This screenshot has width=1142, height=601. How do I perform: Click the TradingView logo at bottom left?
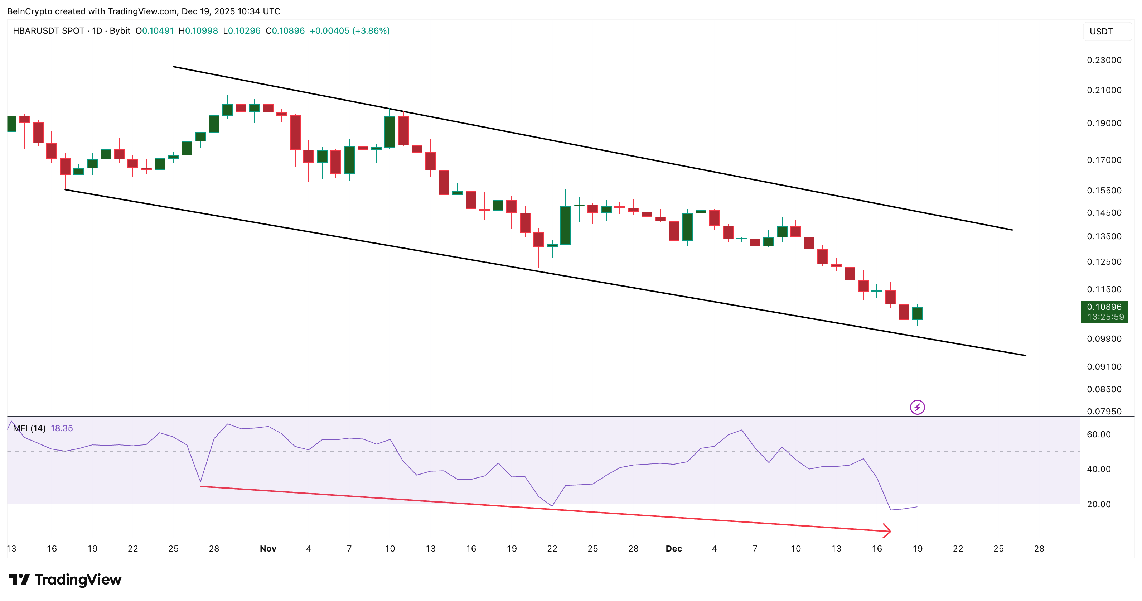(65, 579)
